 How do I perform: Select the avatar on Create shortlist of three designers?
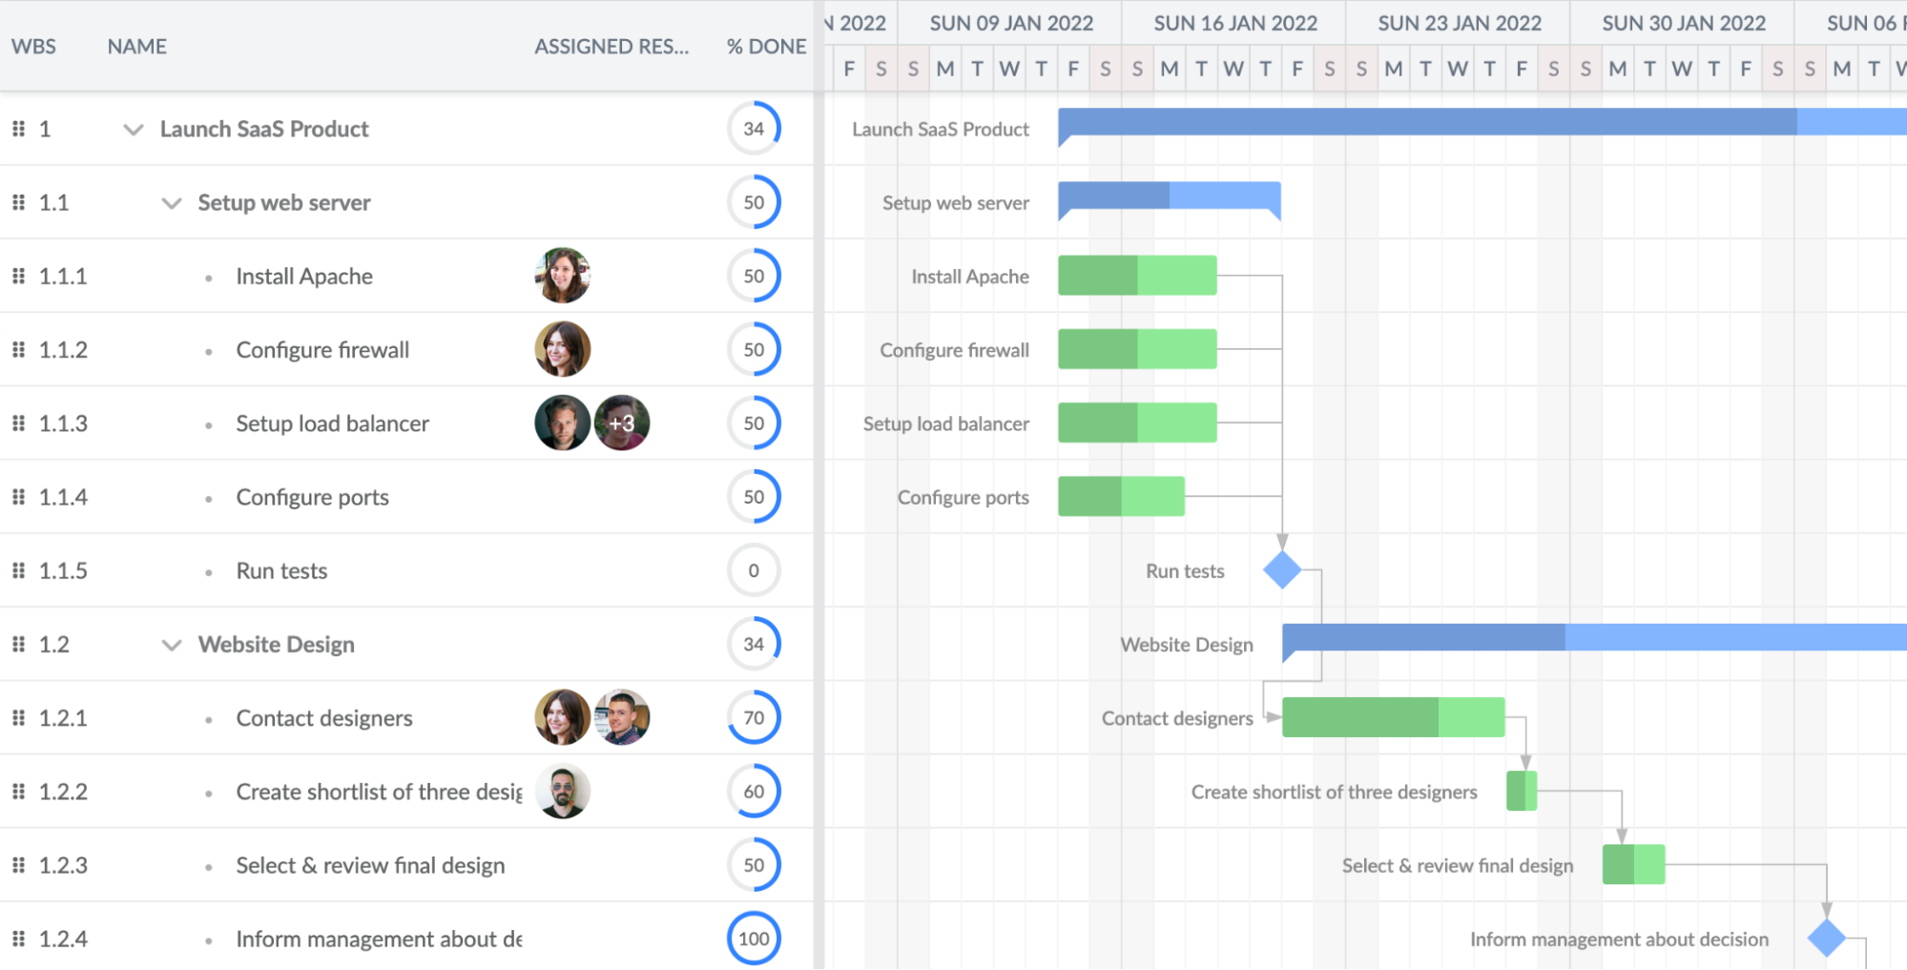click(562, 791)
